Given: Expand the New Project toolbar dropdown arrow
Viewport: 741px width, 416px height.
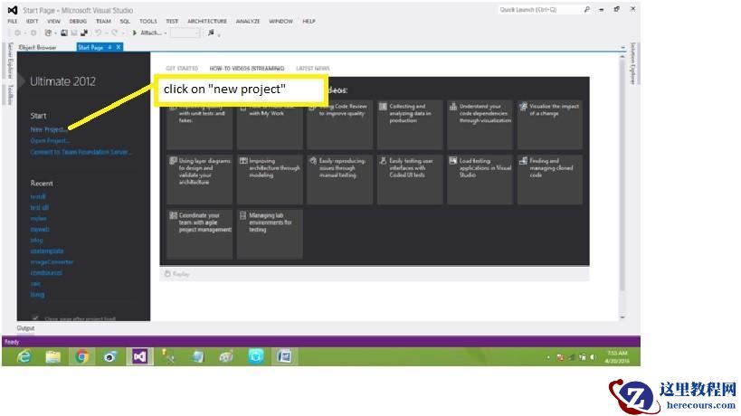Looking at the screenshot, I should click(x=56, y=33).
